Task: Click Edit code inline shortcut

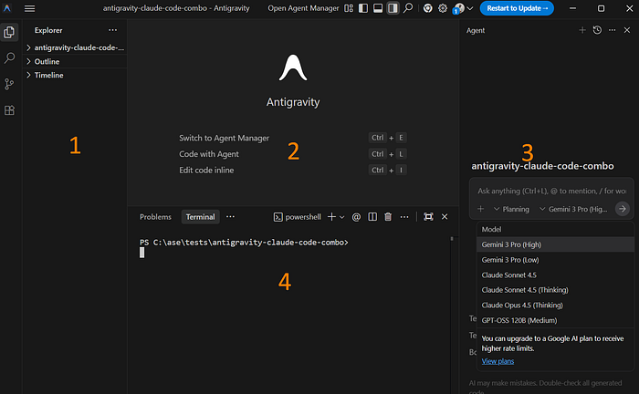Action: pos(206,171)
